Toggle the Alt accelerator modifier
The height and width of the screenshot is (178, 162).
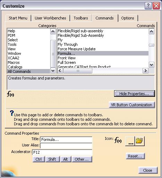(66, 159)
